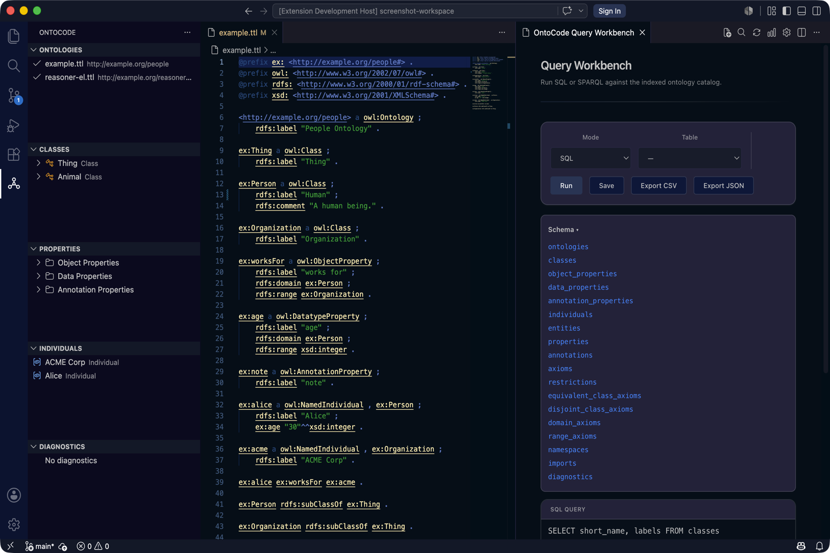Expand the Object Properties folder
The image size is (830, 553).
38,262
